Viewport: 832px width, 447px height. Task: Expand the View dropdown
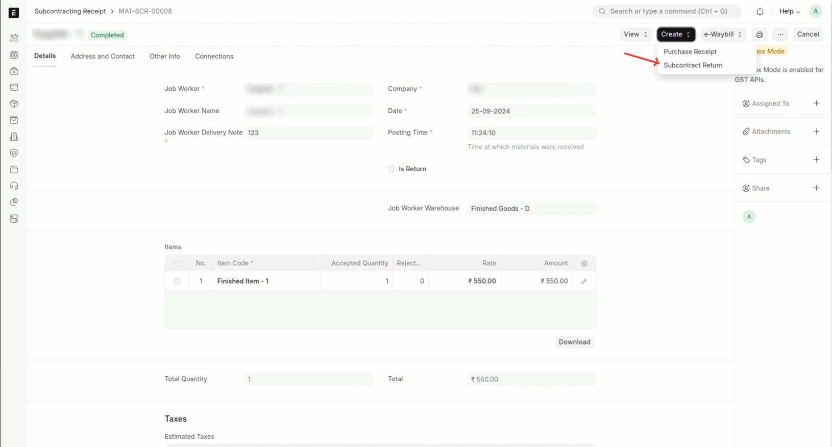click(x=635, y=35)
